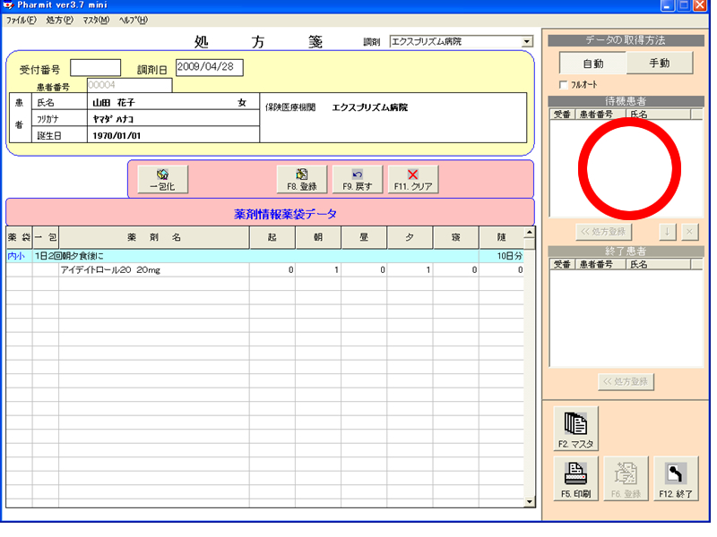Expand the 調剤 hospital dropdown

point(526,41)
